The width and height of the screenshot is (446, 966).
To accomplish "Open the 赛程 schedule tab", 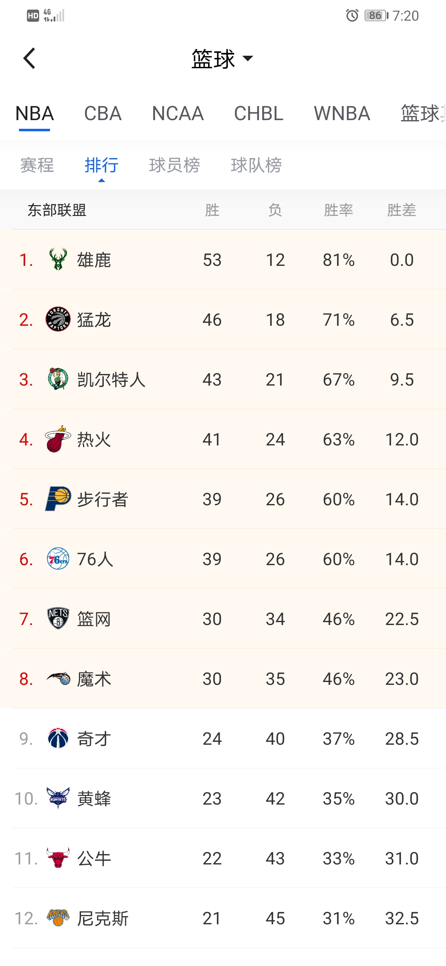I will (37, 165).
